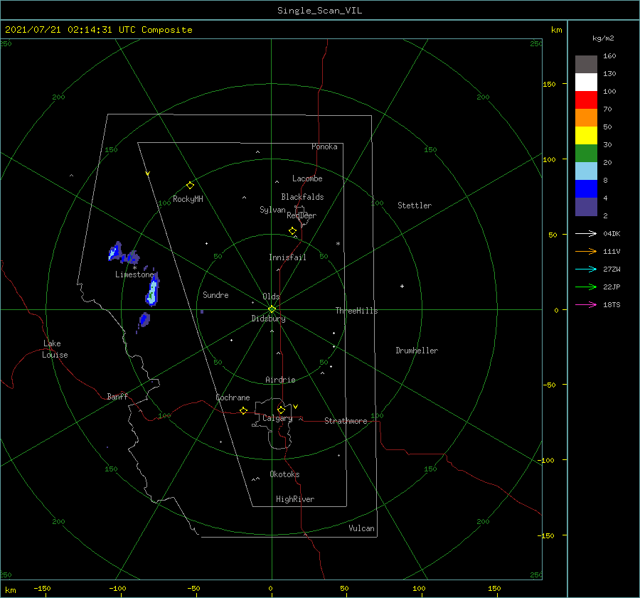Click the HighRiver town label
The width and height of the screenshot is (640, 598).
[295, 499]
